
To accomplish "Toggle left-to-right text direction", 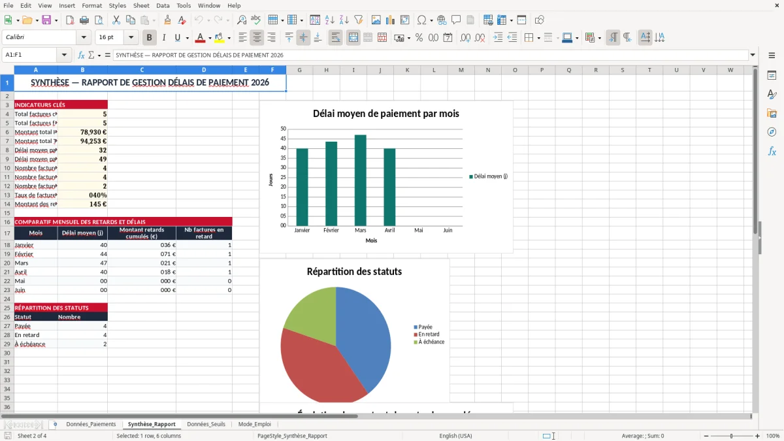I will tap(613, 38).
